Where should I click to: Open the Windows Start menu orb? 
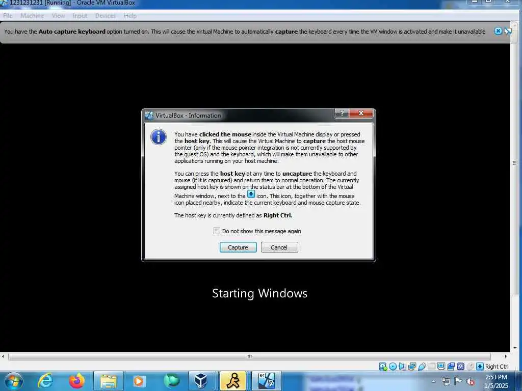point(14,381)
